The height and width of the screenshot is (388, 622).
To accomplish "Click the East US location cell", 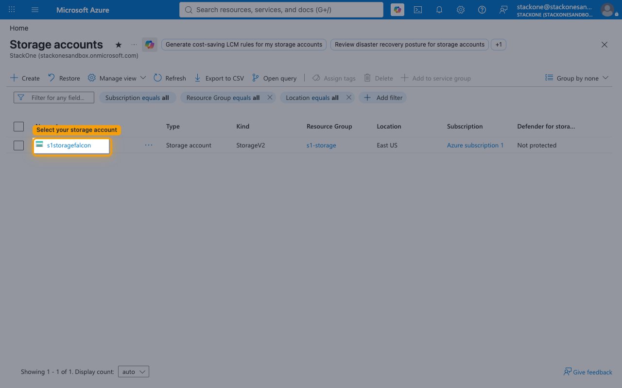I will pyautogui.click(x=387, y=145).
